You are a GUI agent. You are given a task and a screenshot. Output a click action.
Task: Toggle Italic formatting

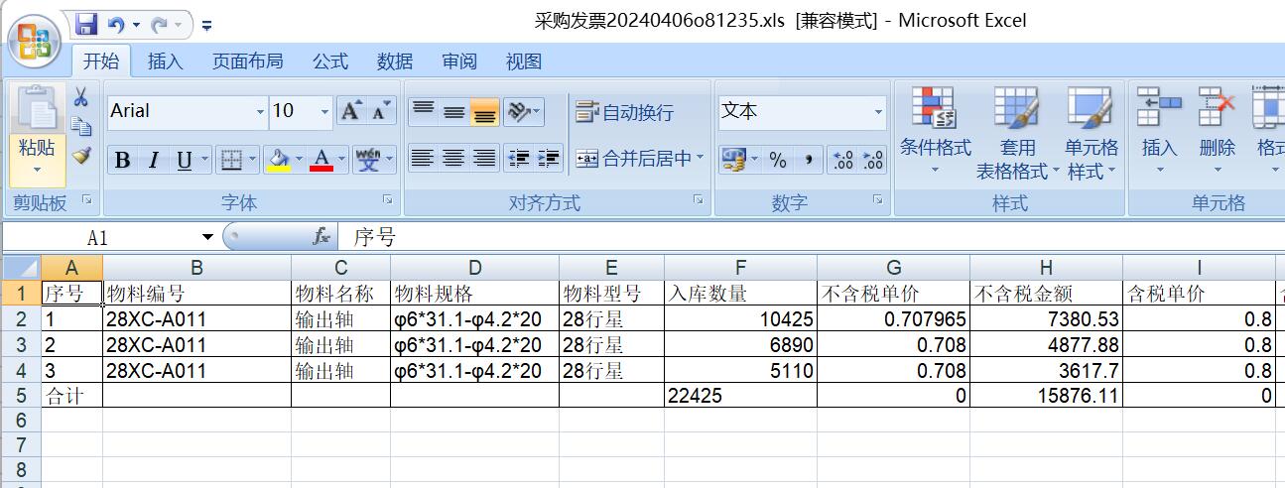pyautogui.click(x=154, y=160)
